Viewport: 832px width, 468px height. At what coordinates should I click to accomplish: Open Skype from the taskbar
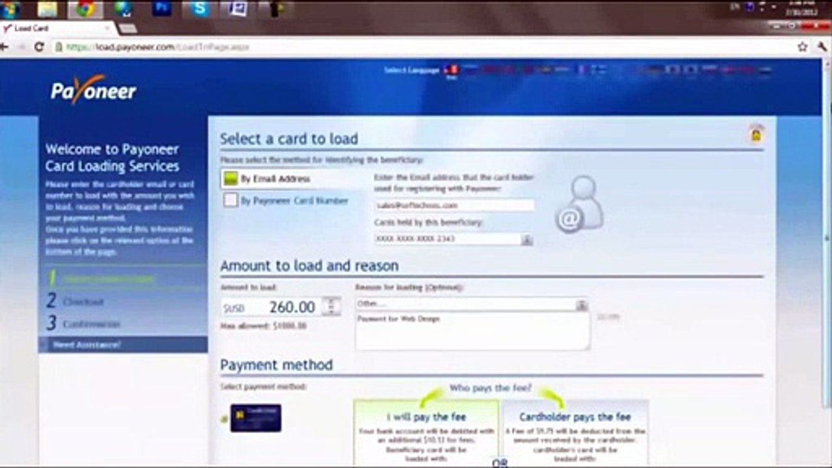tap(200, 9)
